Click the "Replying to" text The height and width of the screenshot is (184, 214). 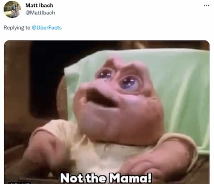[x=17, y=28]
